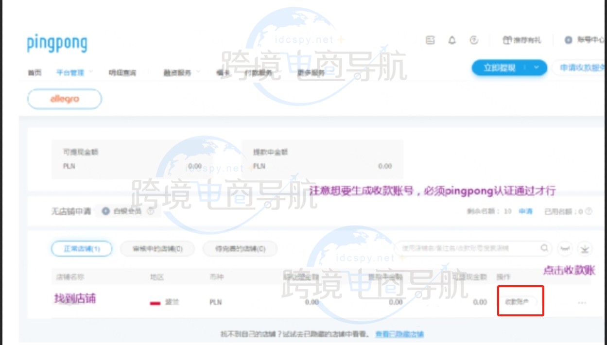607x345 pixels.
Task: Open the notification bell icon
Action: click(x=451, y=40)
